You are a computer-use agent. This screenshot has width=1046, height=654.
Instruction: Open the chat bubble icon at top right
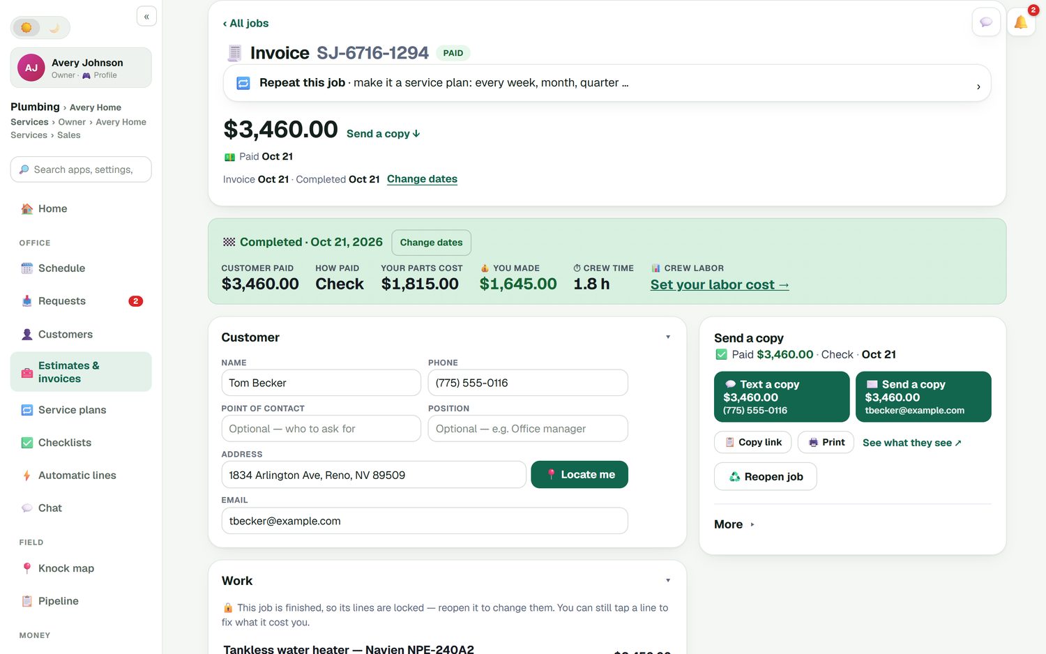986,22
